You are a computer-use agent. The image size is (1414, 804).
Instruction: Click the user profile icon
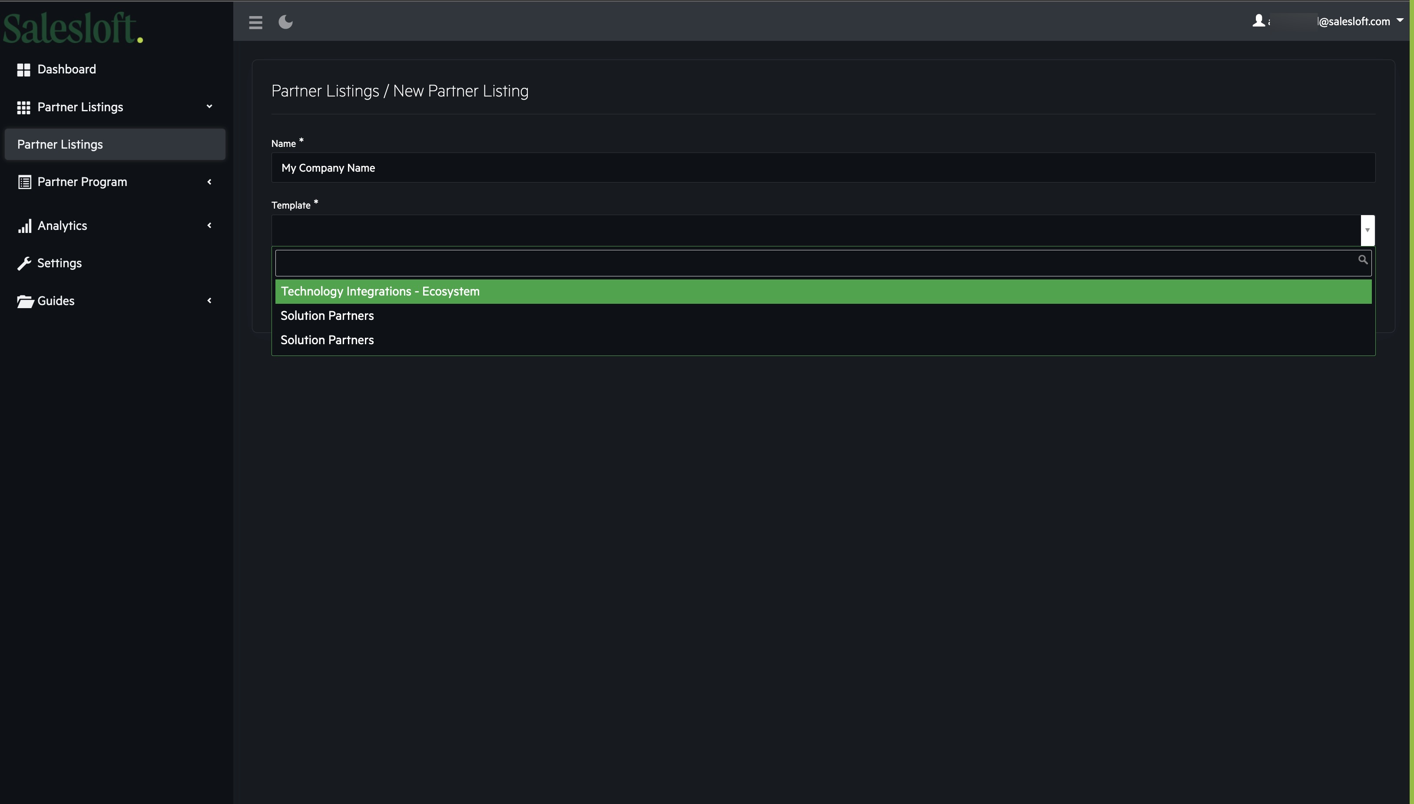(x=1258, y=21)
